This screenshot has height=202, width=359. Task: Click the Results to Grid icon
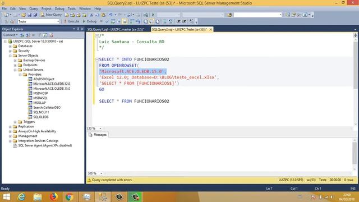151,21
